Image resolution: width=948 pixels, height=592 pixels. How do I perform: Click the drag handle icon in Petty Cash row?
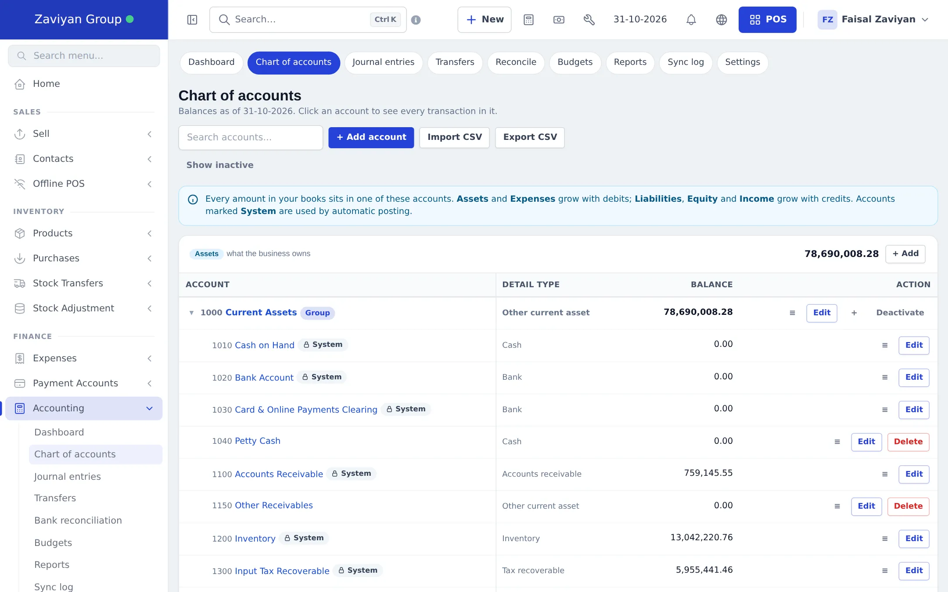click(837, 442)
